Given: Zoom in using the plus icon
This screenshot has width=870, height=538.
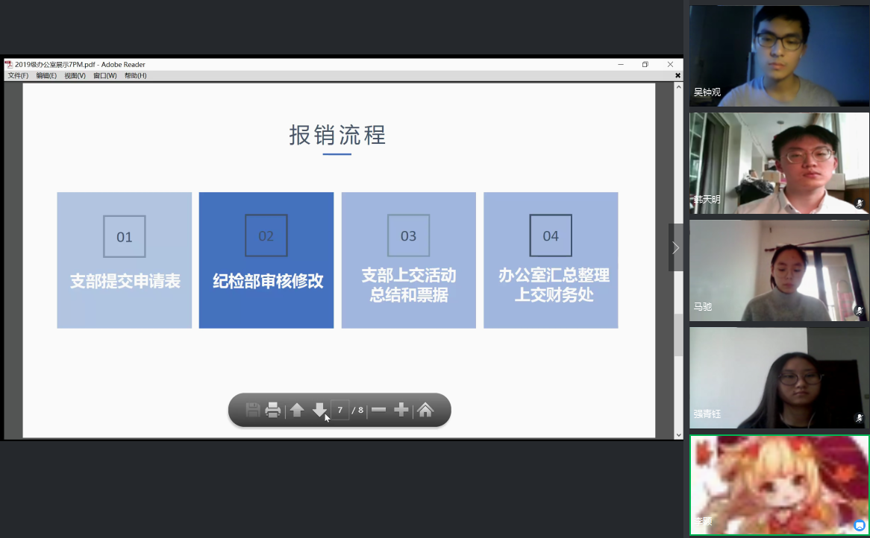Looking at the screenshot, I should [x=401, y=410].
